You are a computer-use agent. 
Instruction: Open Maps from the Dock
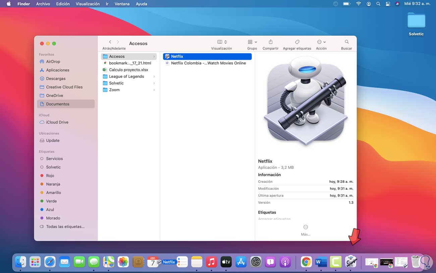(109, 262)
